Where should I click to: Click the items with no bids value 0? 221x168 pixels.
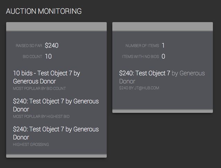pyautogui.click(x=163, y=56)
